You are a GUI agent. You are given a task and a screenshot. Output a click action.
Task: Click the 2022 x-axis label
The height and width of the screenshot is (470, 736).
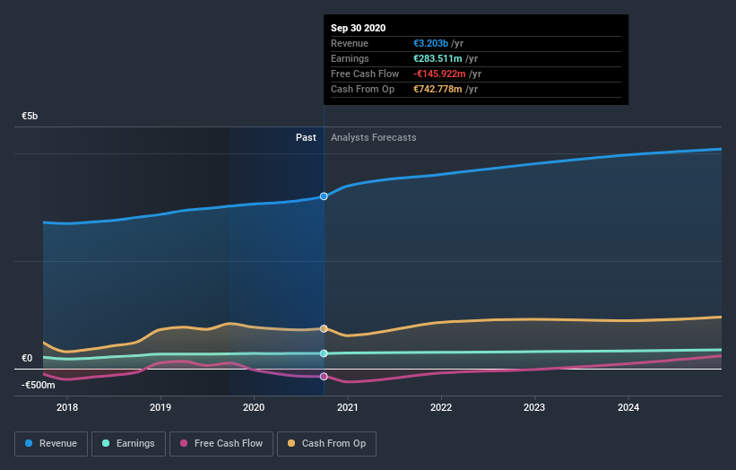(441, 407)
